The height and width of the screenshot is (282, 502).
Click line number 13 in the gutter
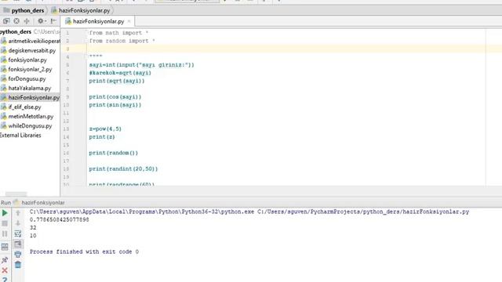(66, 128)
